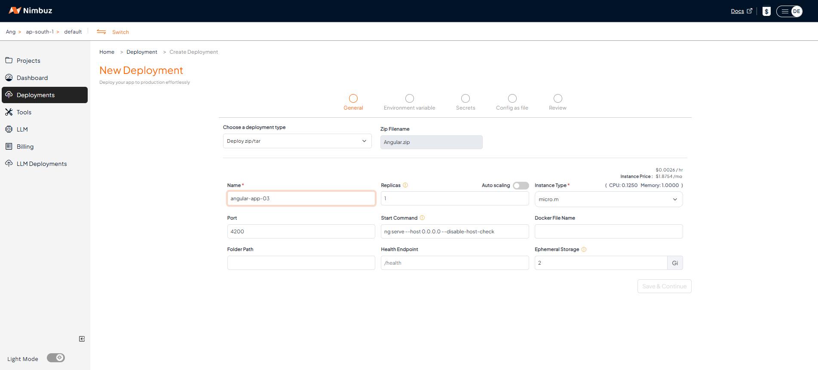Click the Start Command info icon

422,218
